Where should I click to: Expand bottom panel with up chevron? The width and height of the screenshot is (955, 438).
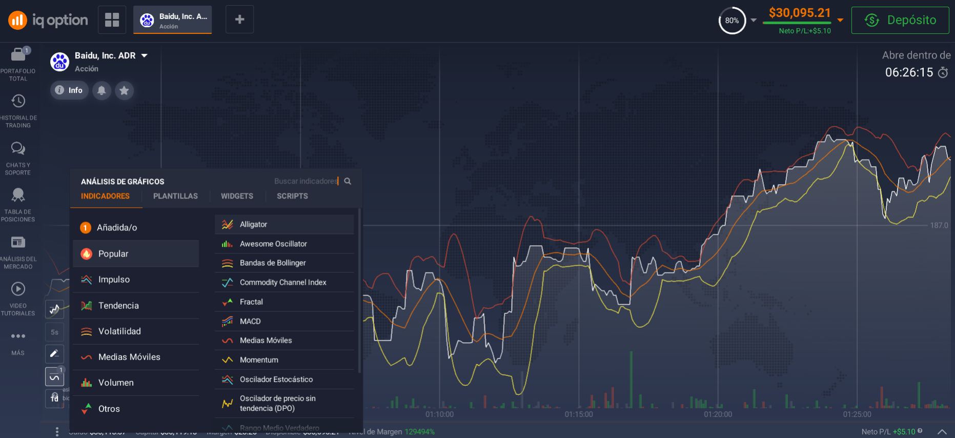942,432
